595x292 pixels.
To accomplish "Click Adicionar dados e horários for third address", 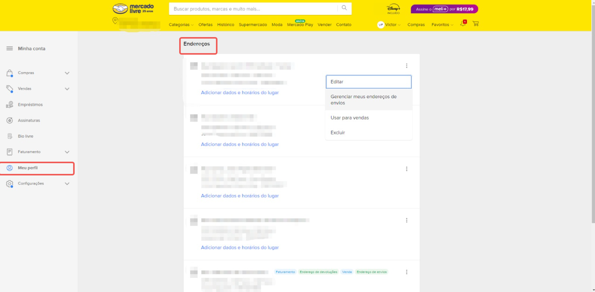I will click(240, 196).
